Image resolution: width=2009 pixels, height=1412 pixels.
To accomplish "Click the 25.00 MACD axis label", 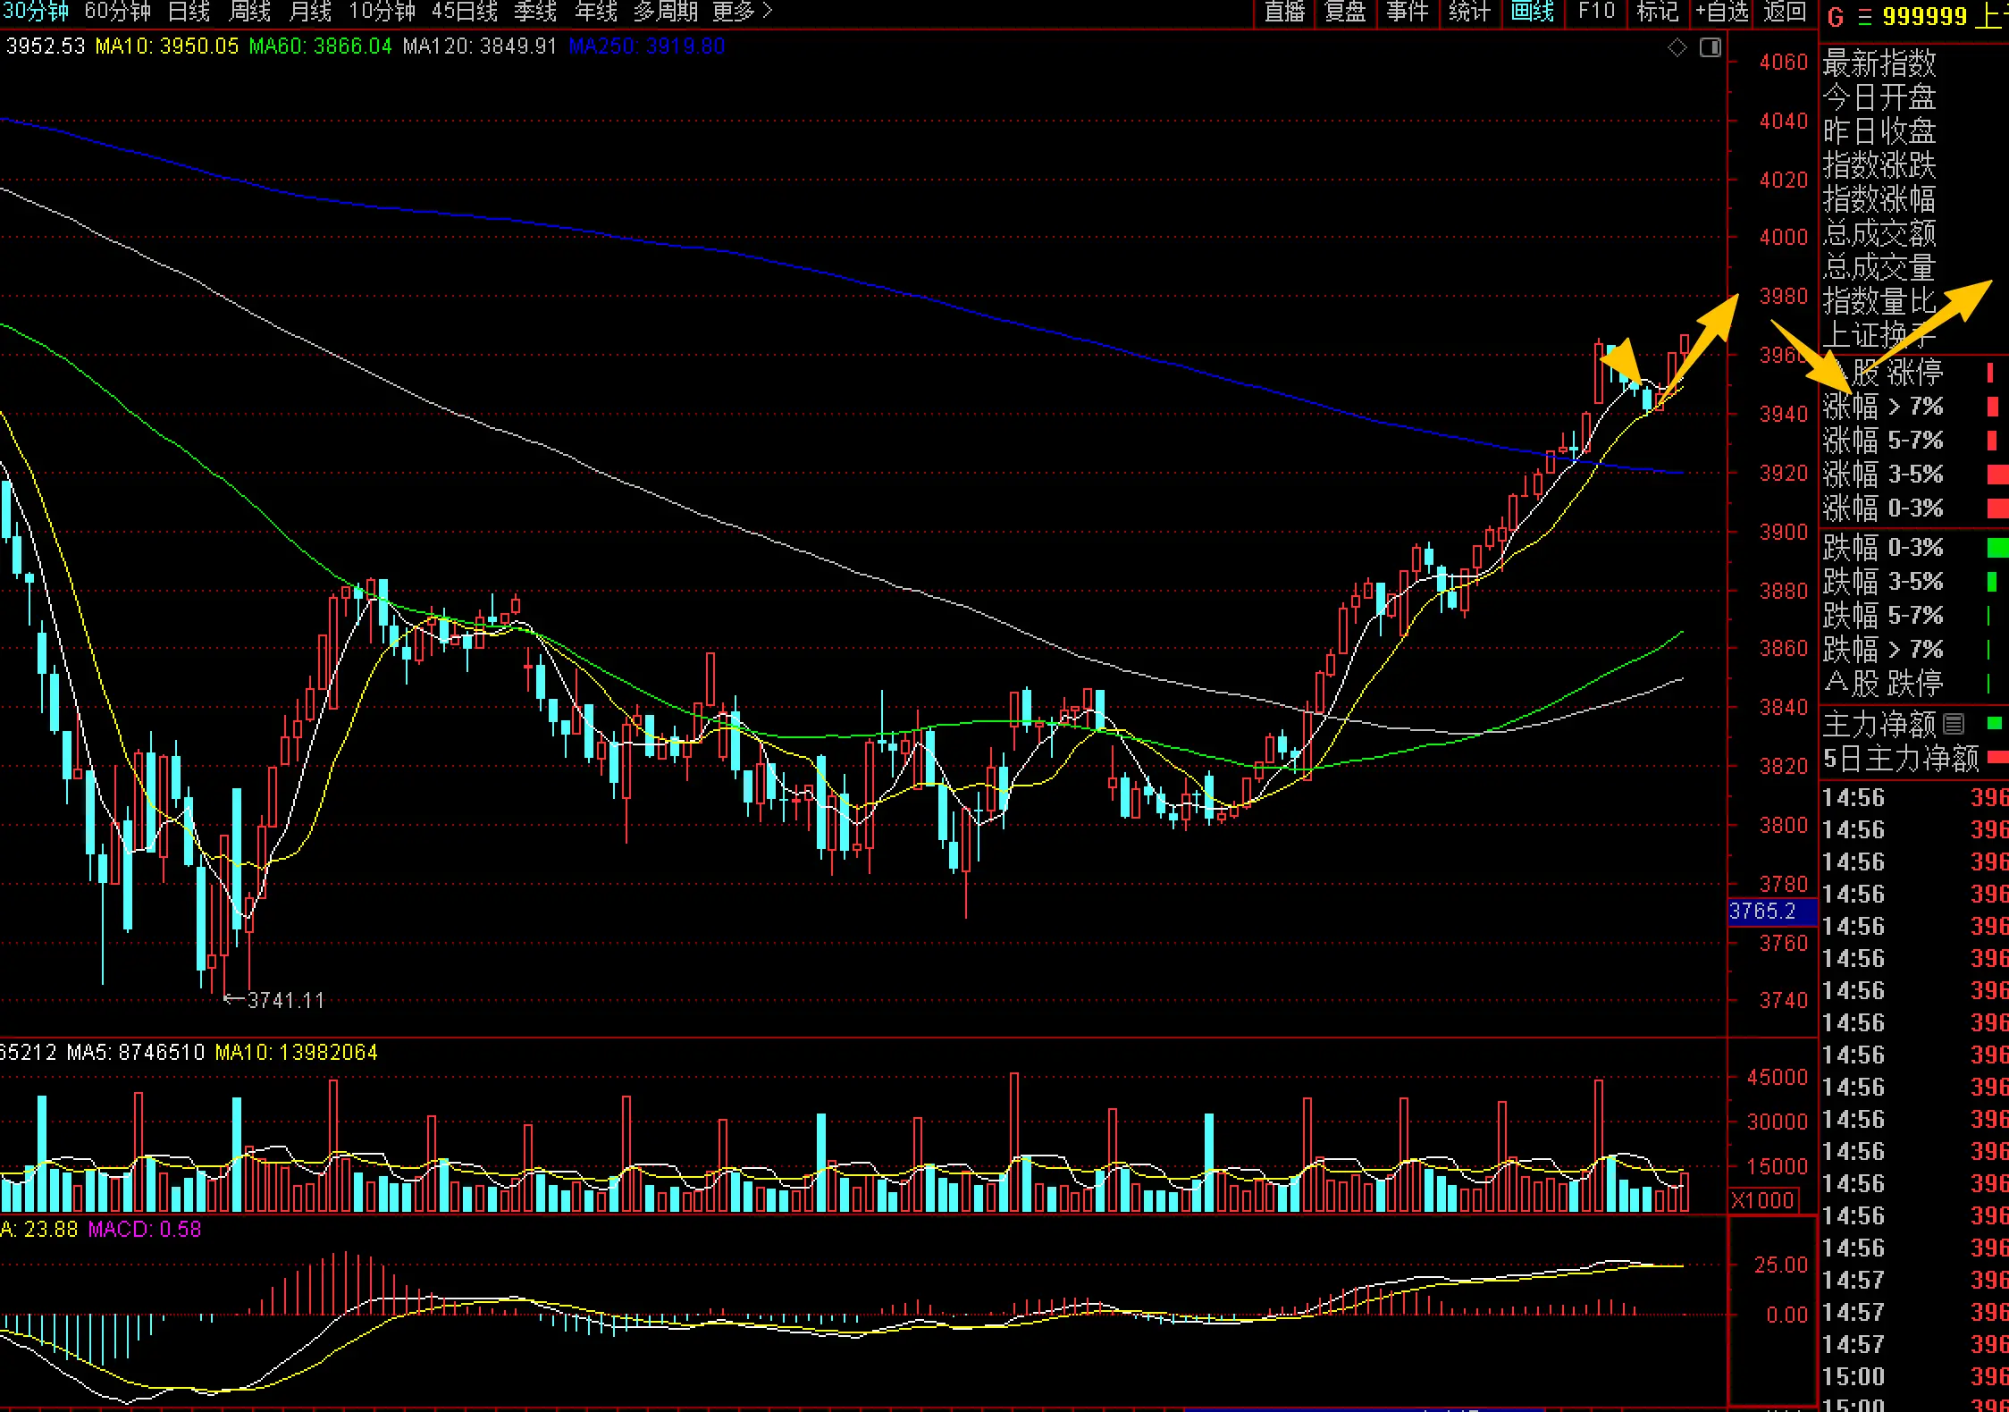I will pyautogui.click(x=1780, y=1265).
